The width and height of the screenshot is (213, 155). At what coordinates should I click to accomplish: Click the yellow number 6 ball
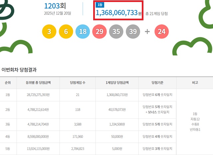pyautogui.click(x=66, y=32)
